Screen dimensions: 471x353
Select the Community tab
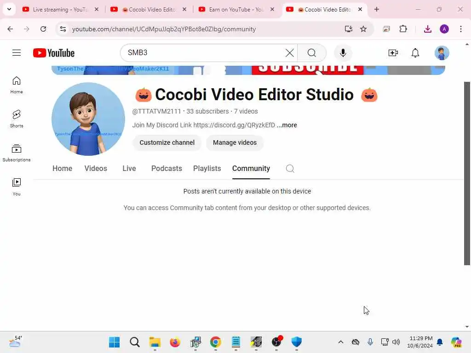click(251, 168)
